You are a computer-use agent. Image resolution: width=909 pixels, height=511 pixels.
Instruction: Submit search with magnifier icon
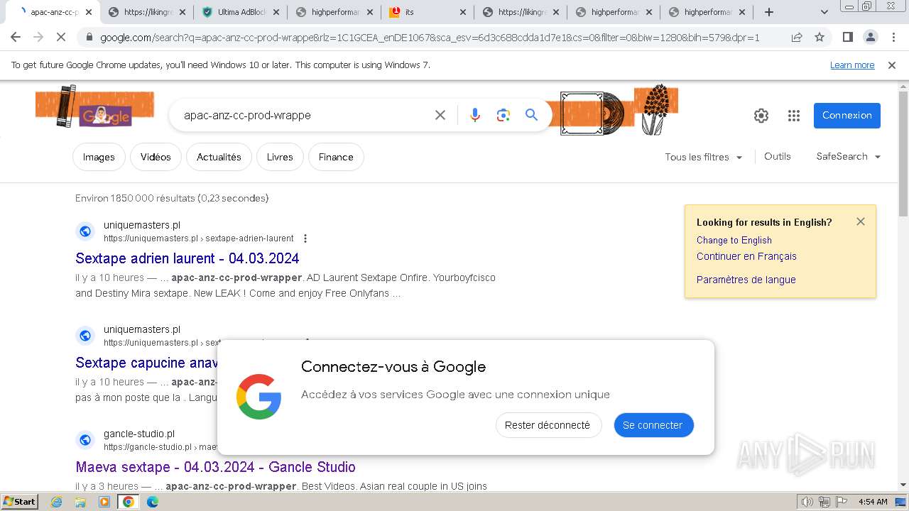[x=531, y=115]
